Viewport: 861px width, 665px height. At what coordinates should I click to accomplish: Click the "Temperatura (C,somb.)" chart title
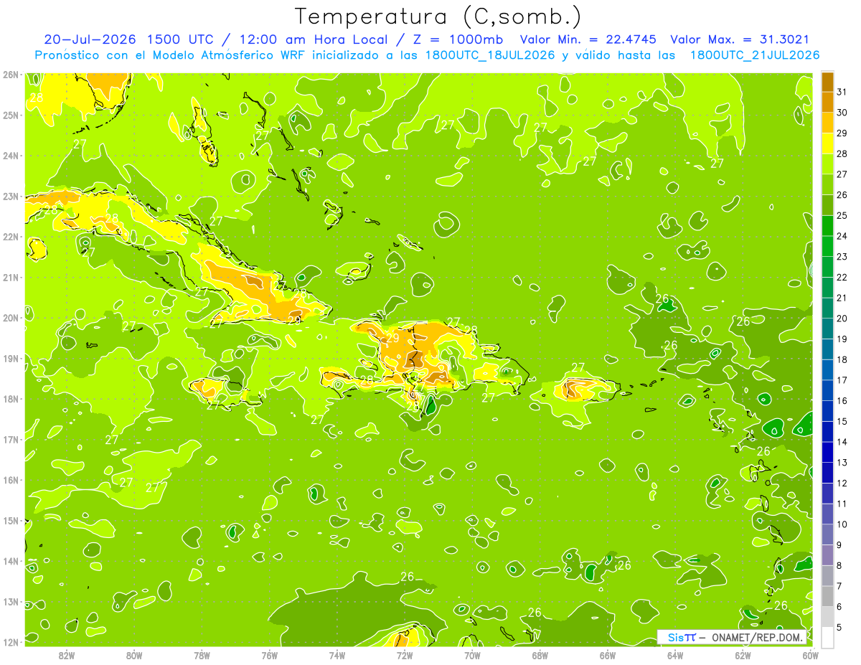pyautogui.click(x=438, y=16)
